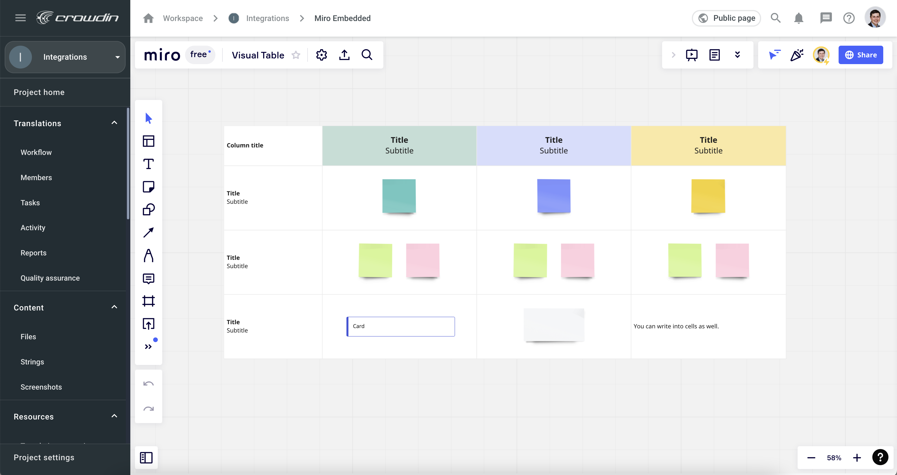Screen dimensions: 897x475
Task: Click the Card item in table
Action: point(400,326)
